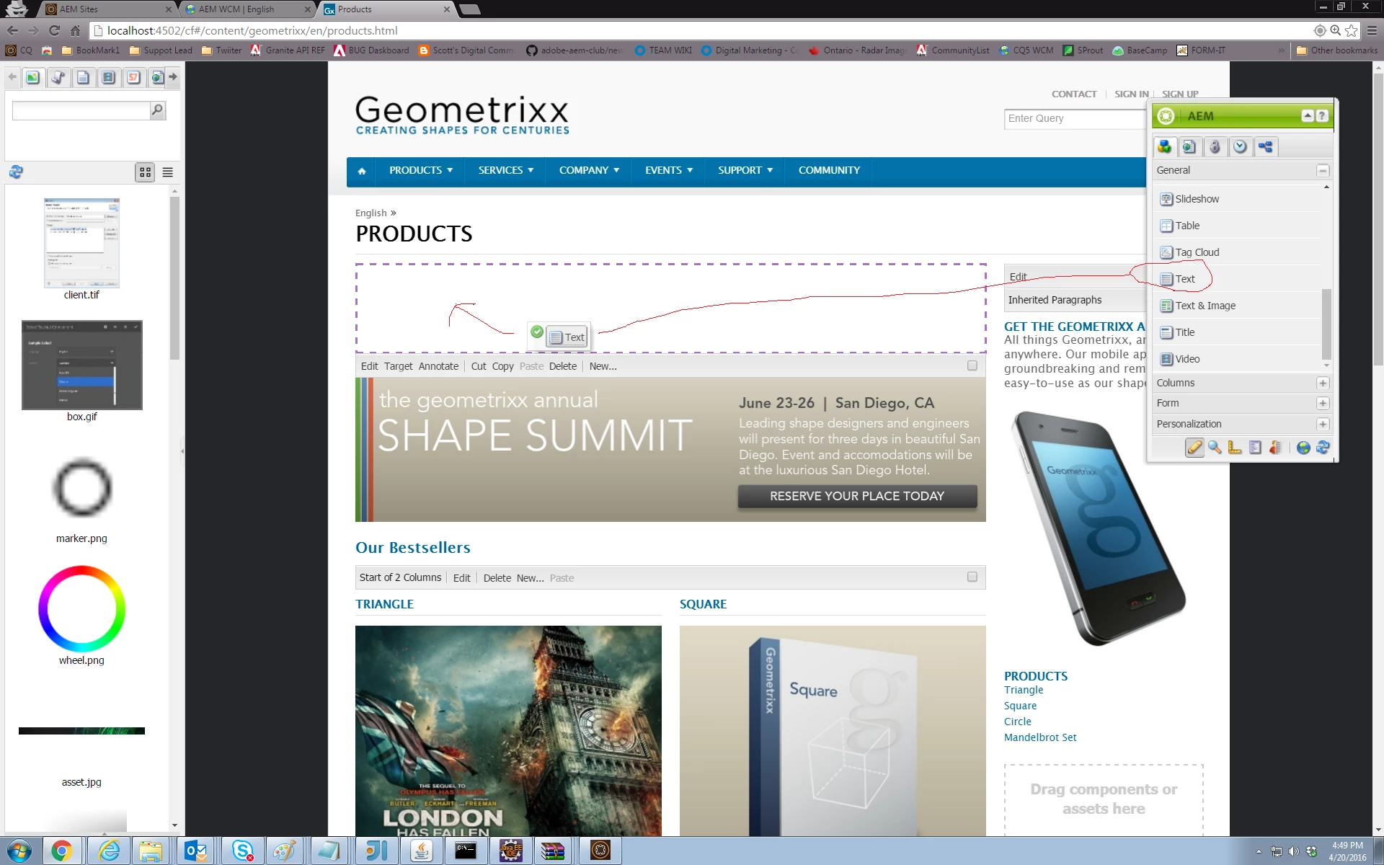Tick the checkbox on banner edit bar

[x=972, y=365]
